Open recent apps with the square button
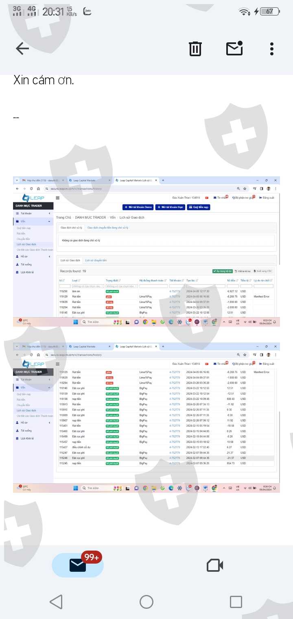 coord(236,602)
